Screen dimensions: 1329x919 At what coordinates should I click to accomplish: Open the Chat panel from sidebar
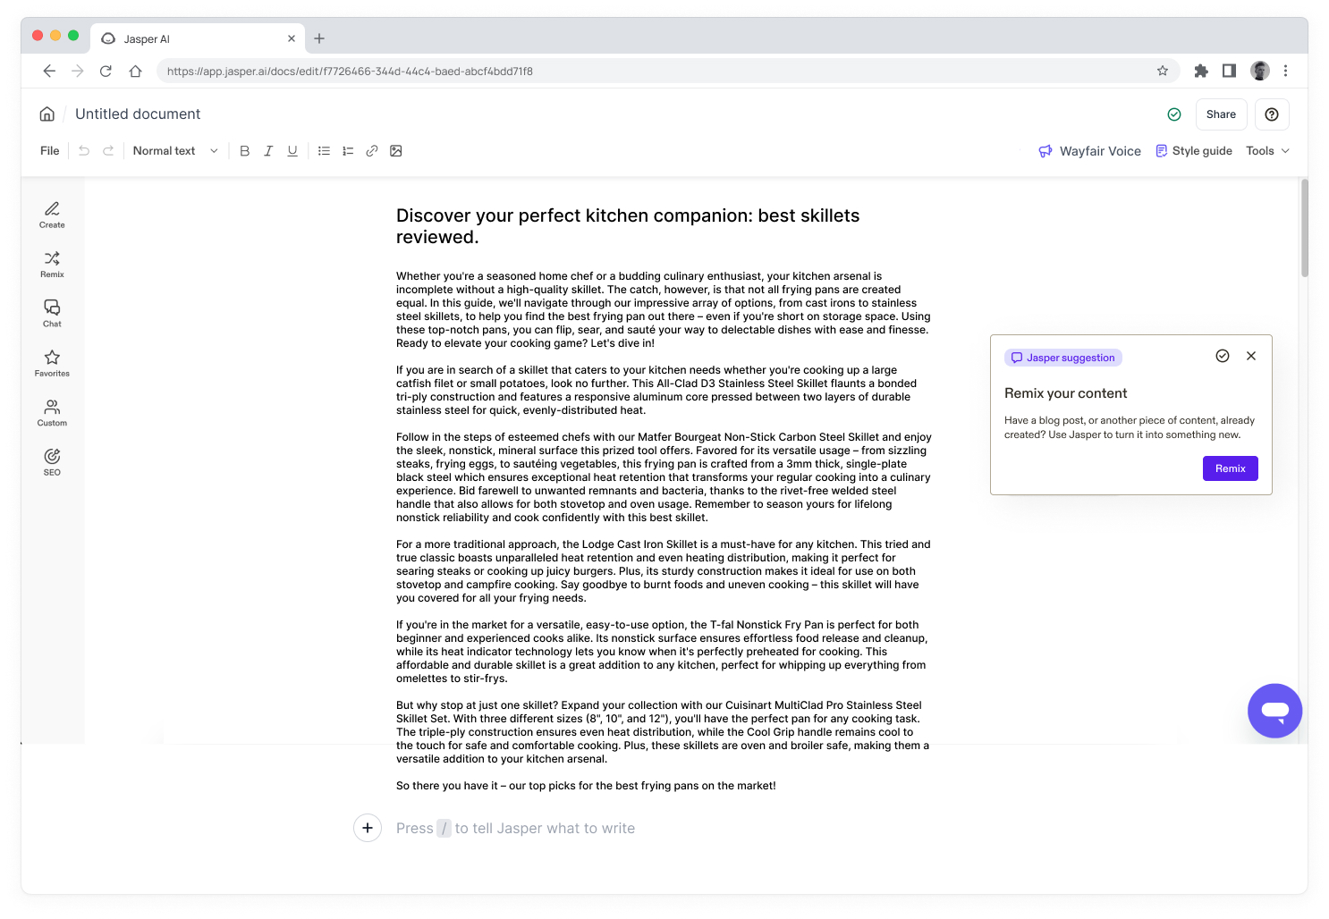[52, 313]
